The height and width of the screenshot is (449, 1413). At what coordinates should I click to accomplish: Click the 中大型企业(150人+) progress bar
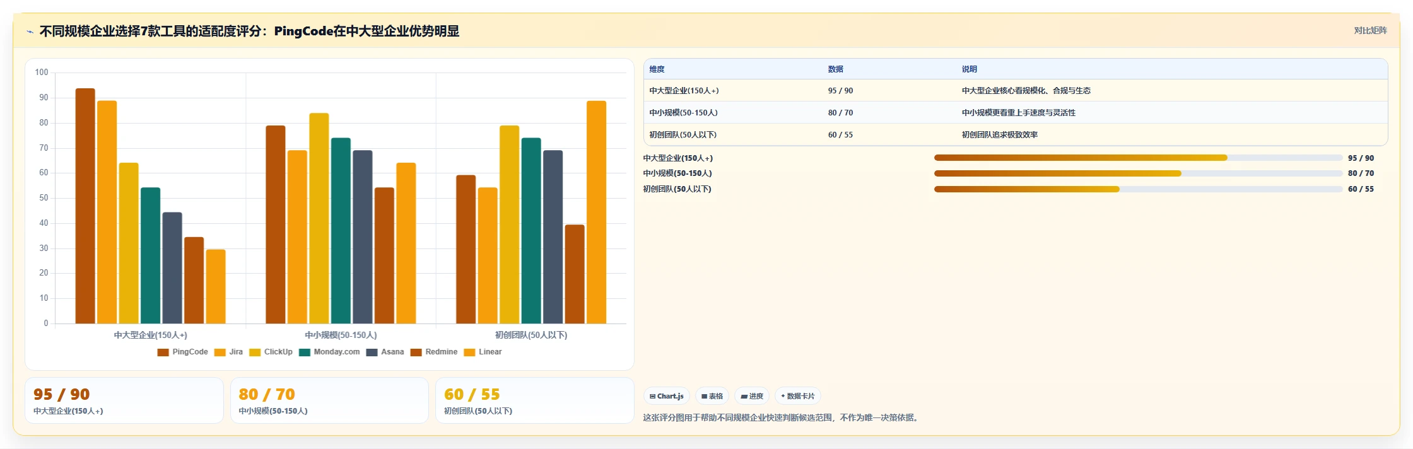[x=1138, y=158]
